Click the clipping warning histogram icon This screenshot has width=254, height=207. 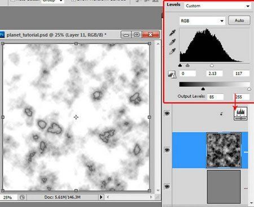pyautogui.click(x=172, y=75)
